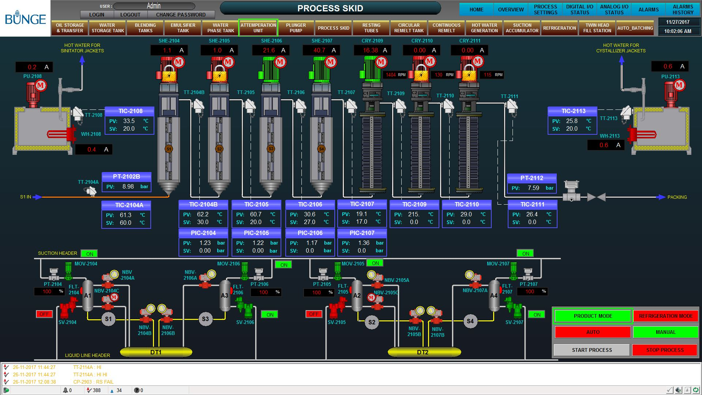Select the CRY-2109 crystallizer motor
The height and width of the screenshot is (395, 702).
point(372,69)
